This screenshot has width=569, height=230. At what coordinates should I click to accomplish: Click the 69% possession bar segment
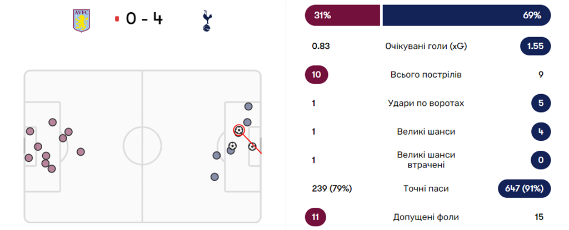tap(466, 16)
